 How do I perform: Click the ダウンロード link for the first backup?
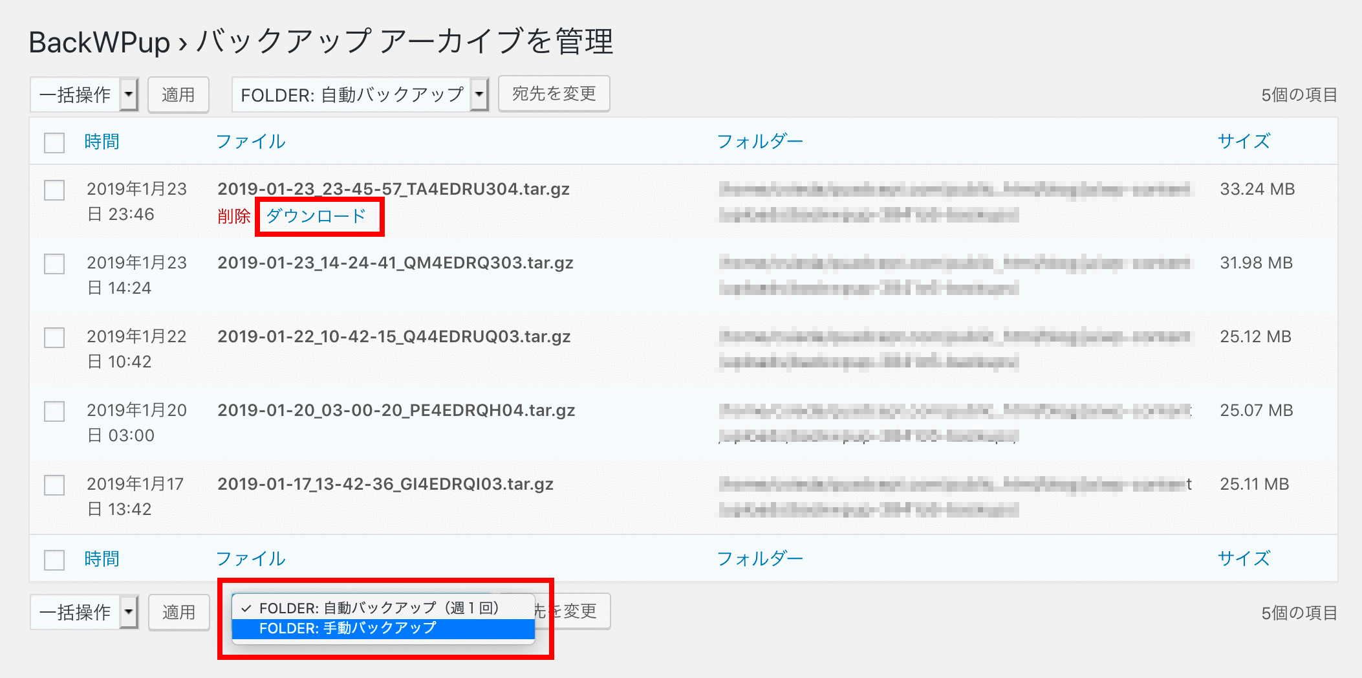tap(316, 216)
